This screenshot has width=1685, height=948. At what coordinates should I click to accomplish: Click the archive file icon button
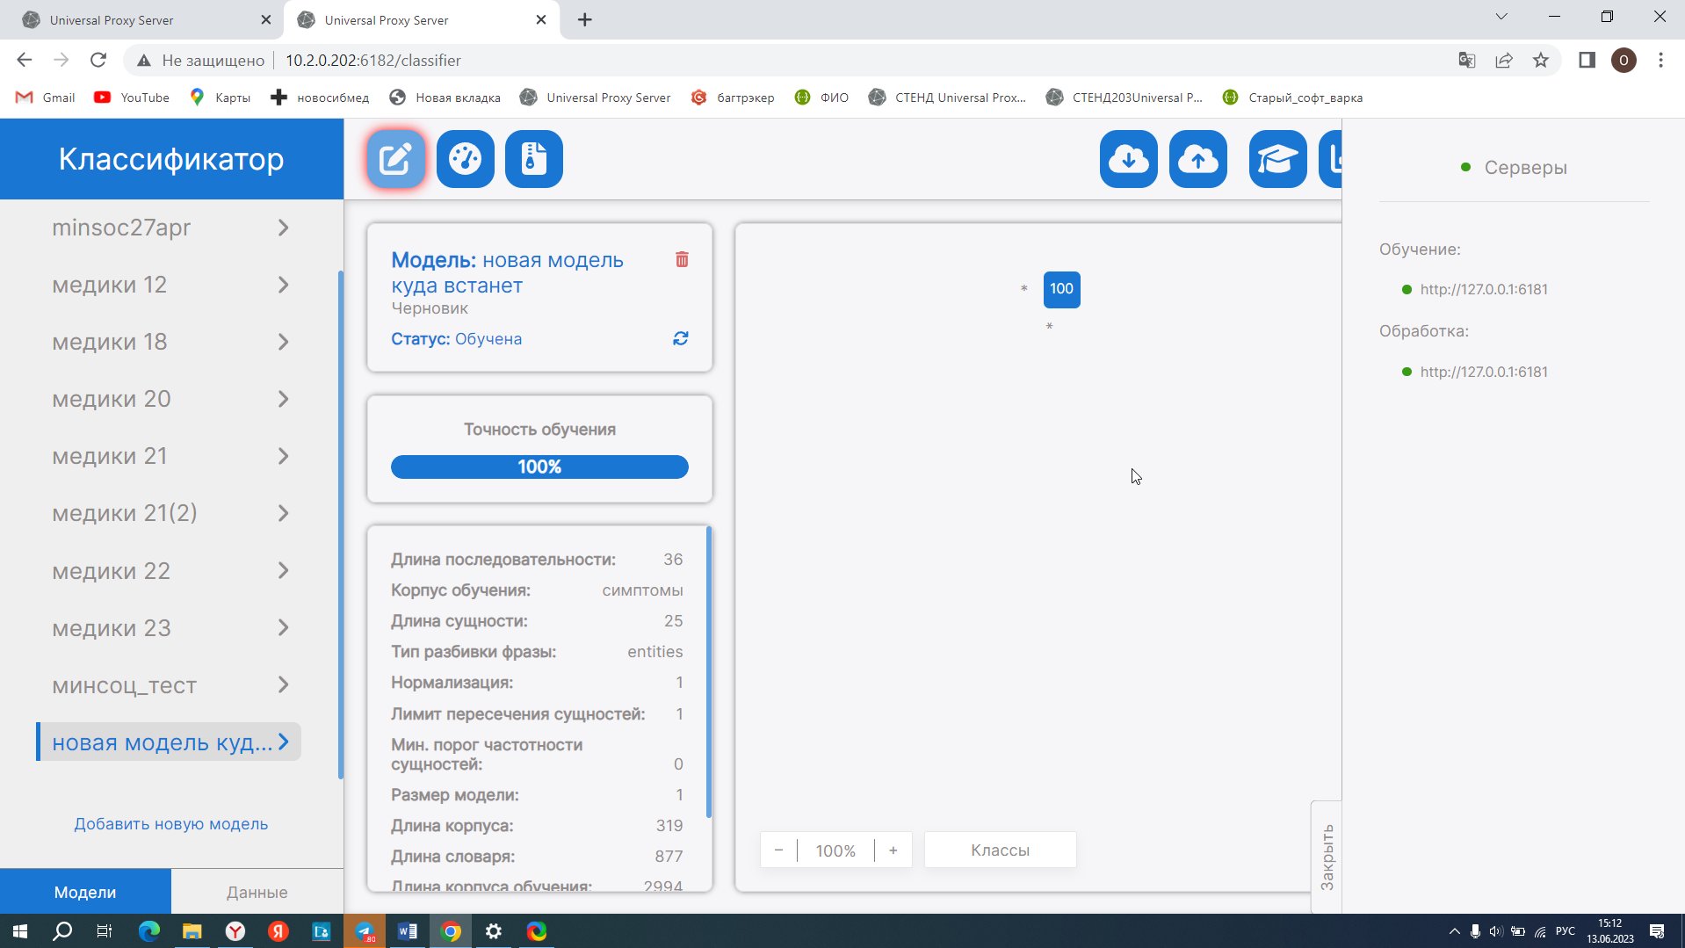(533, 159)
